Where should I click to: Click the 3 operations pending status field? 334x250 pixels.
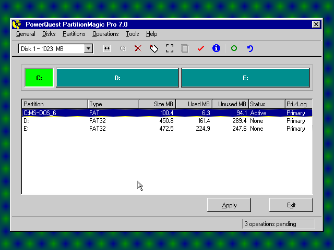coord(278,224)
